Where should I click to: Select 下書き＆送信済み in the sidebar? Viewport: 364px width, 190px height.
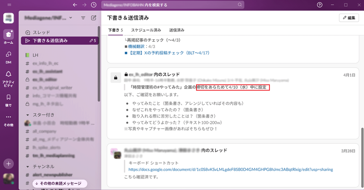tap(60, 40)
